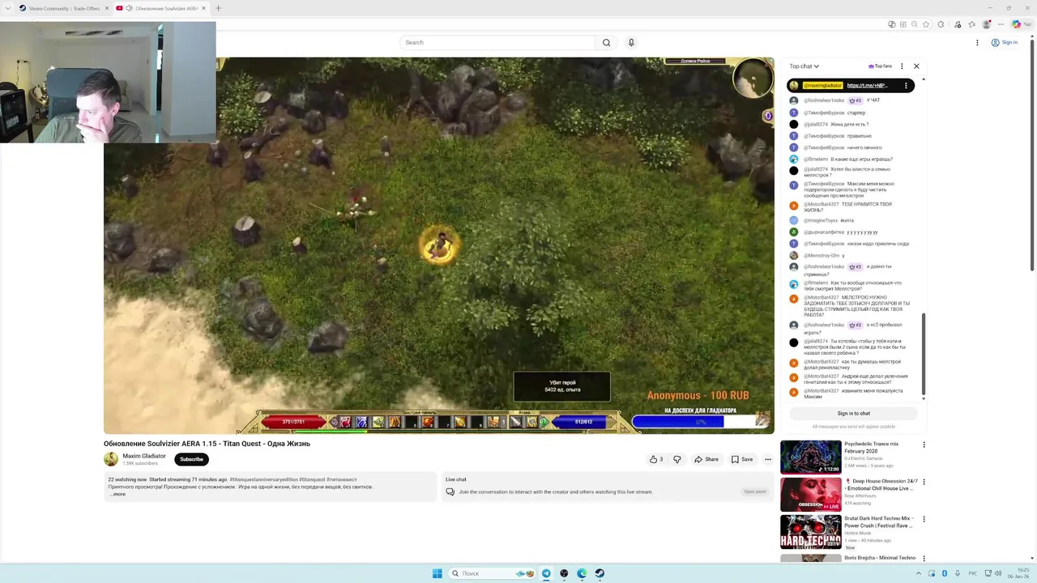This screenshot has height=583, width=1037.
Task: Open Brutal Dark Hard Techno Mix thumbnail
Action: point(810,533)
